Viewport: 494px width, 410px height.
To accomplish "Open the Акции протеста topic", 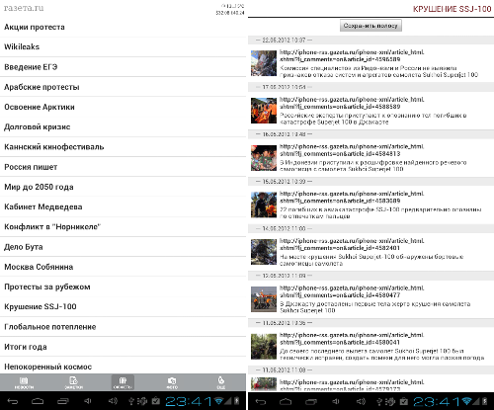I will [x=123, y=27].
